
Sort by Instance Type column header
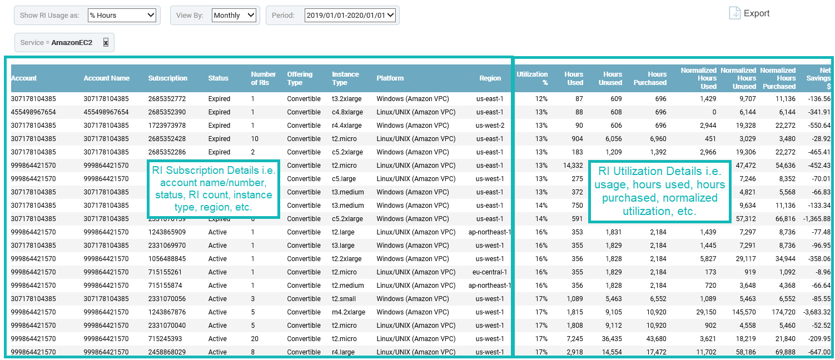pyautogui.click(x=345, y=78)
